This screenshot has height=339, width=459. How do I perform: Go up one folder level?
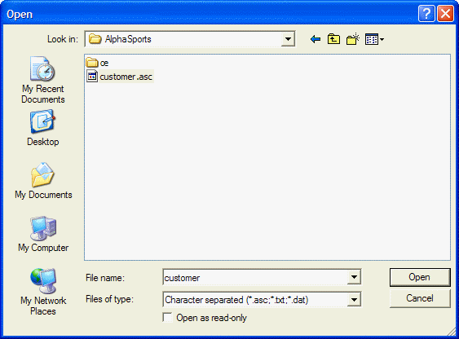(x=333, y=39)
